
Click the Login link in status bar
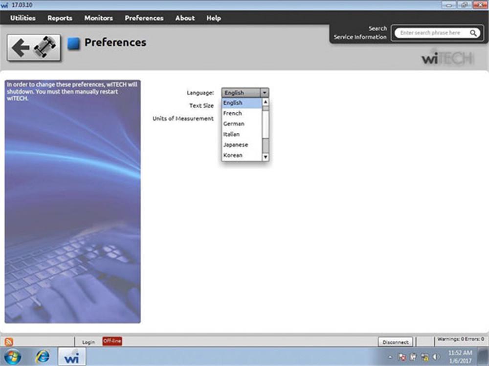pyautogui.click(x=89, y=342)
